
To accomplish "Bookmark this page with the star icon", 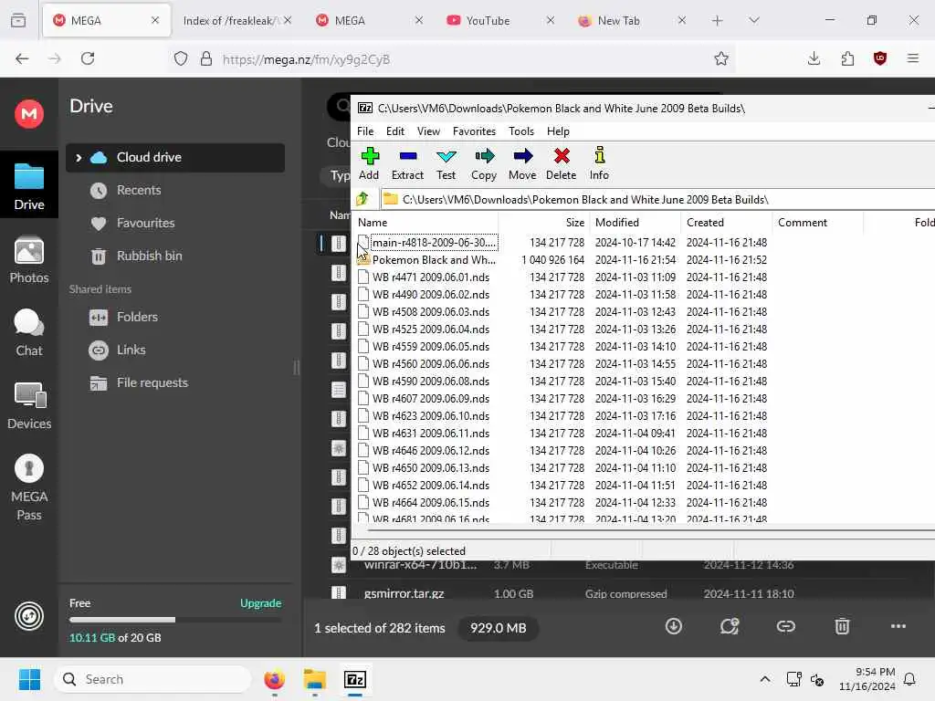I will click(721, 58).
